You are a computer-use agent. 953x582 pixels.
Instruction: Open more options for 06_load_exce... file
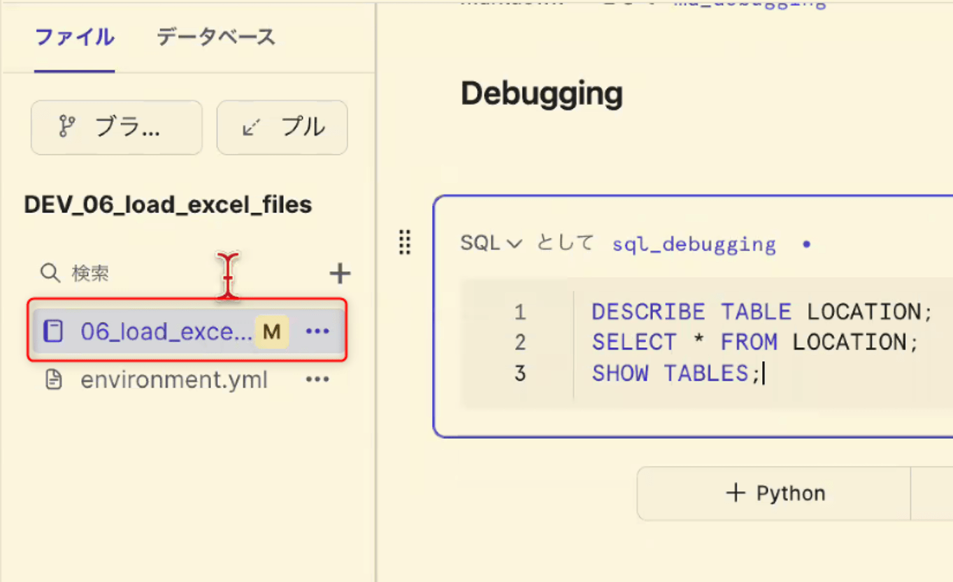pyautogui.click(x=318, y=331)
